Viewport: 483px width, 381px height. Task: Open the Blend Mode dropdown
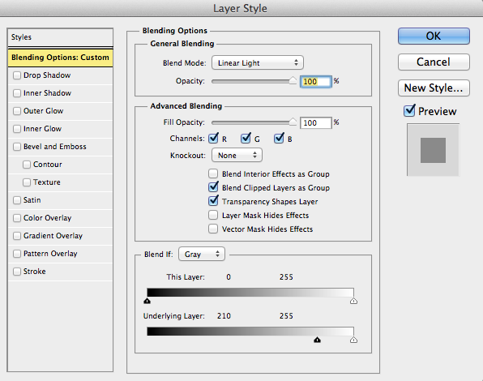pos(258,63)
